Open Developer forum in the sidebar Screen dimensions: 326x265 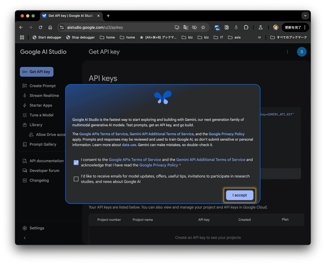pyautogui.click(x=41, y=171)
